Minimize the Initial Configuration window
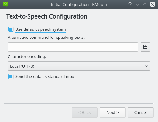Viewport: 158px width, 122px height. 137,4
